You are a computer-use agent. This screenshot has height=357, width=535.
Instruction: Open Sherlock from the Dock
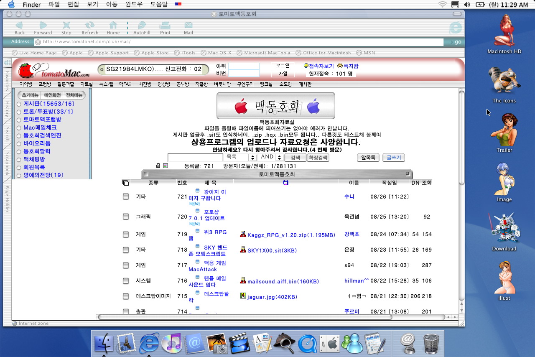click(x=284, y=343)
